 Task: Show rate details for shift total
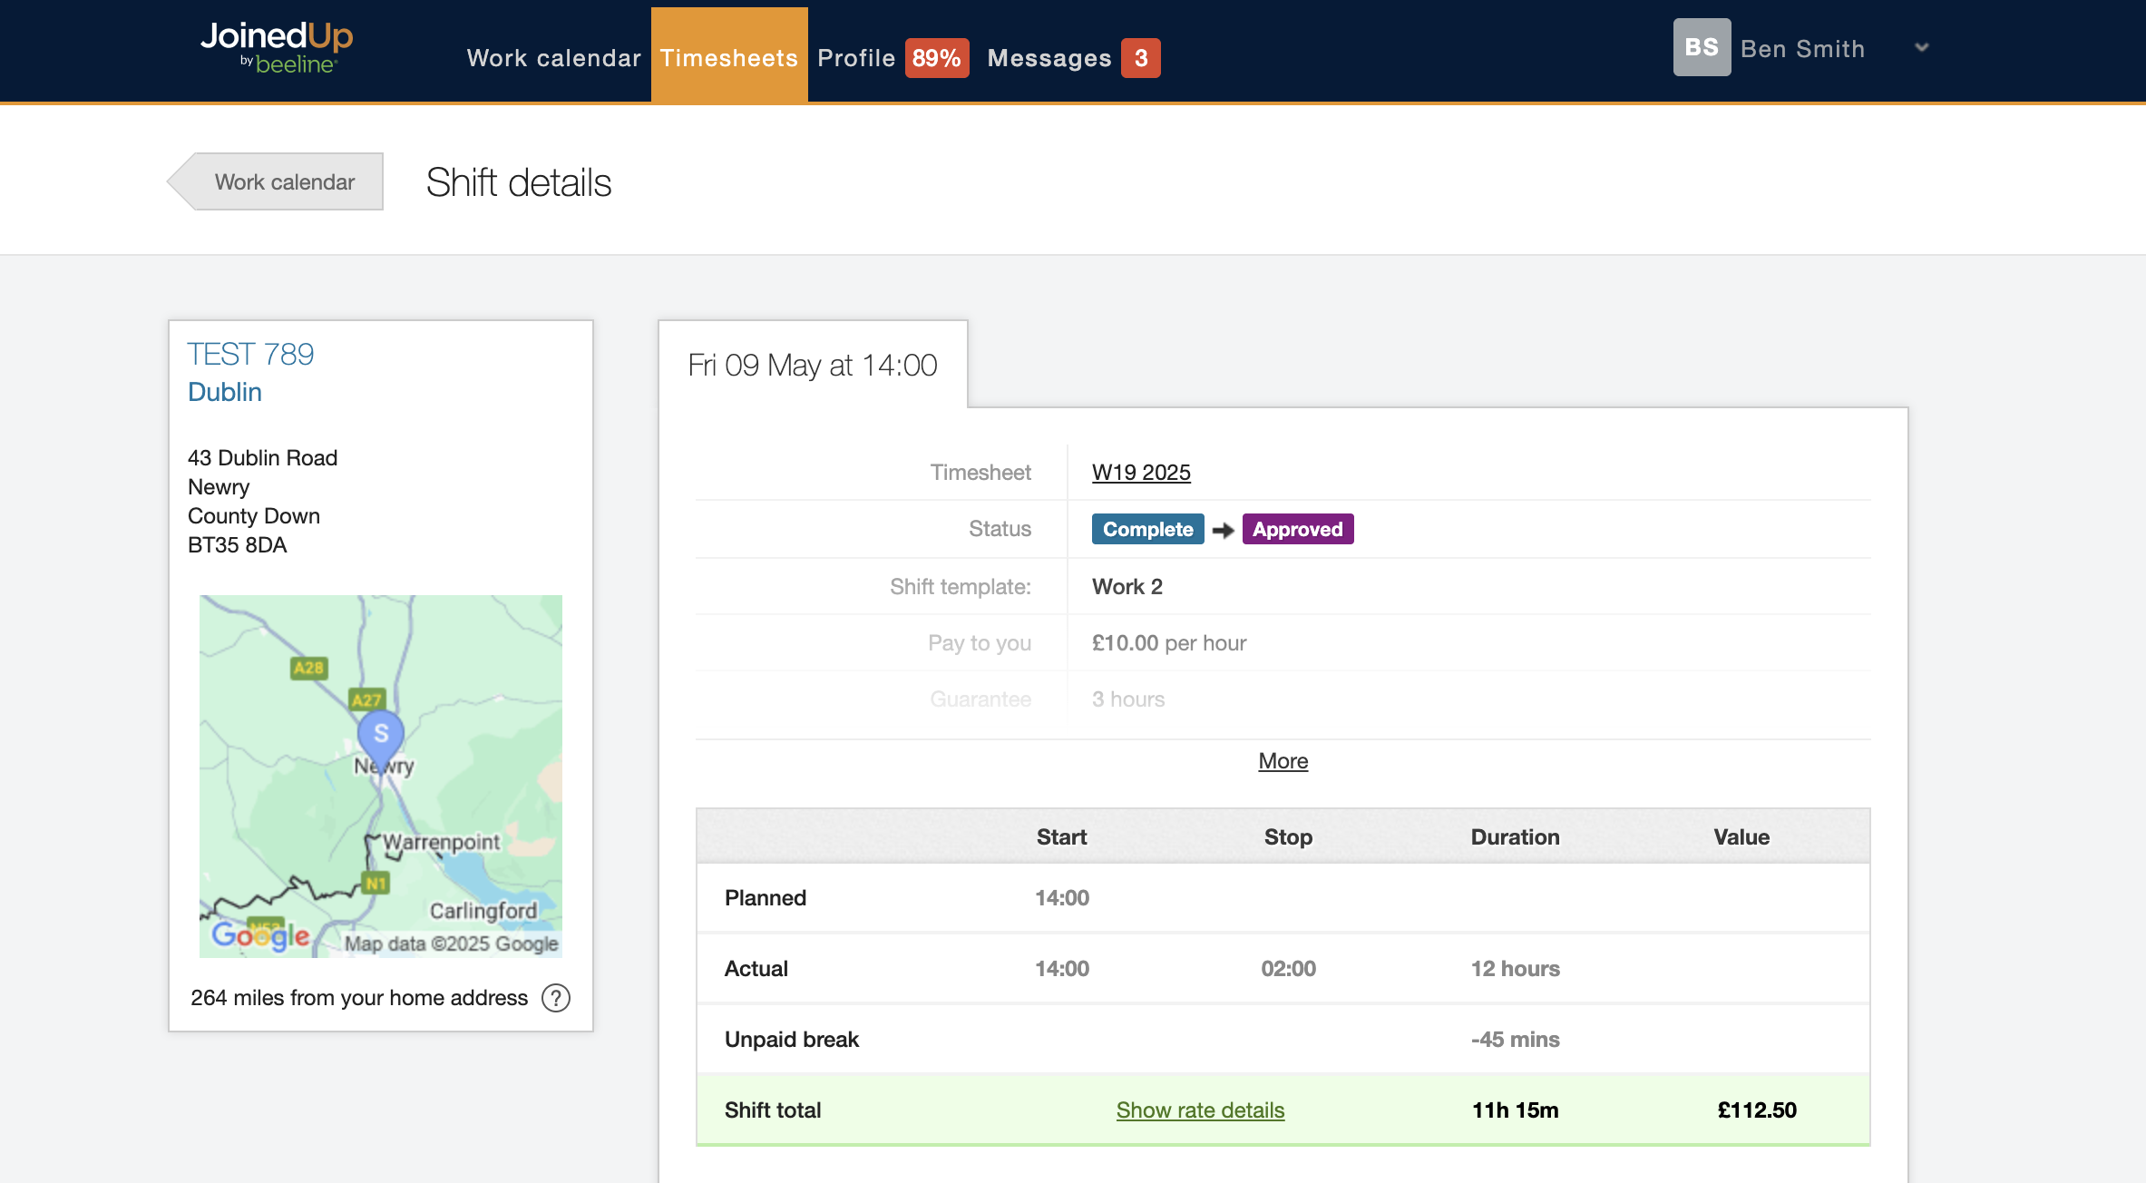point(1200,1110)
